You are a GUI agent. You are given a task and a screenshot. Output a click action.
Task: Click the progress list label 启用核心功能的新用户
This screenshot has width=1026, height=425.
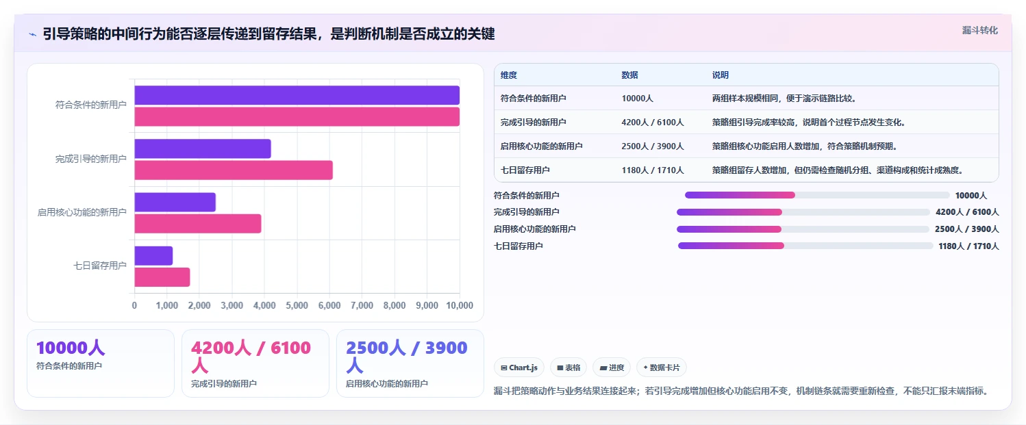[x=535, y=229]
